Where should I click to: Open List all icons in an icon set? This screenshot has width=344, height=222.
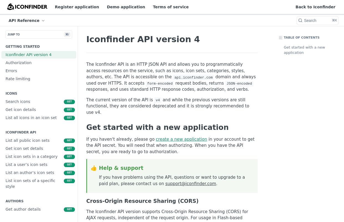(31, 118)
